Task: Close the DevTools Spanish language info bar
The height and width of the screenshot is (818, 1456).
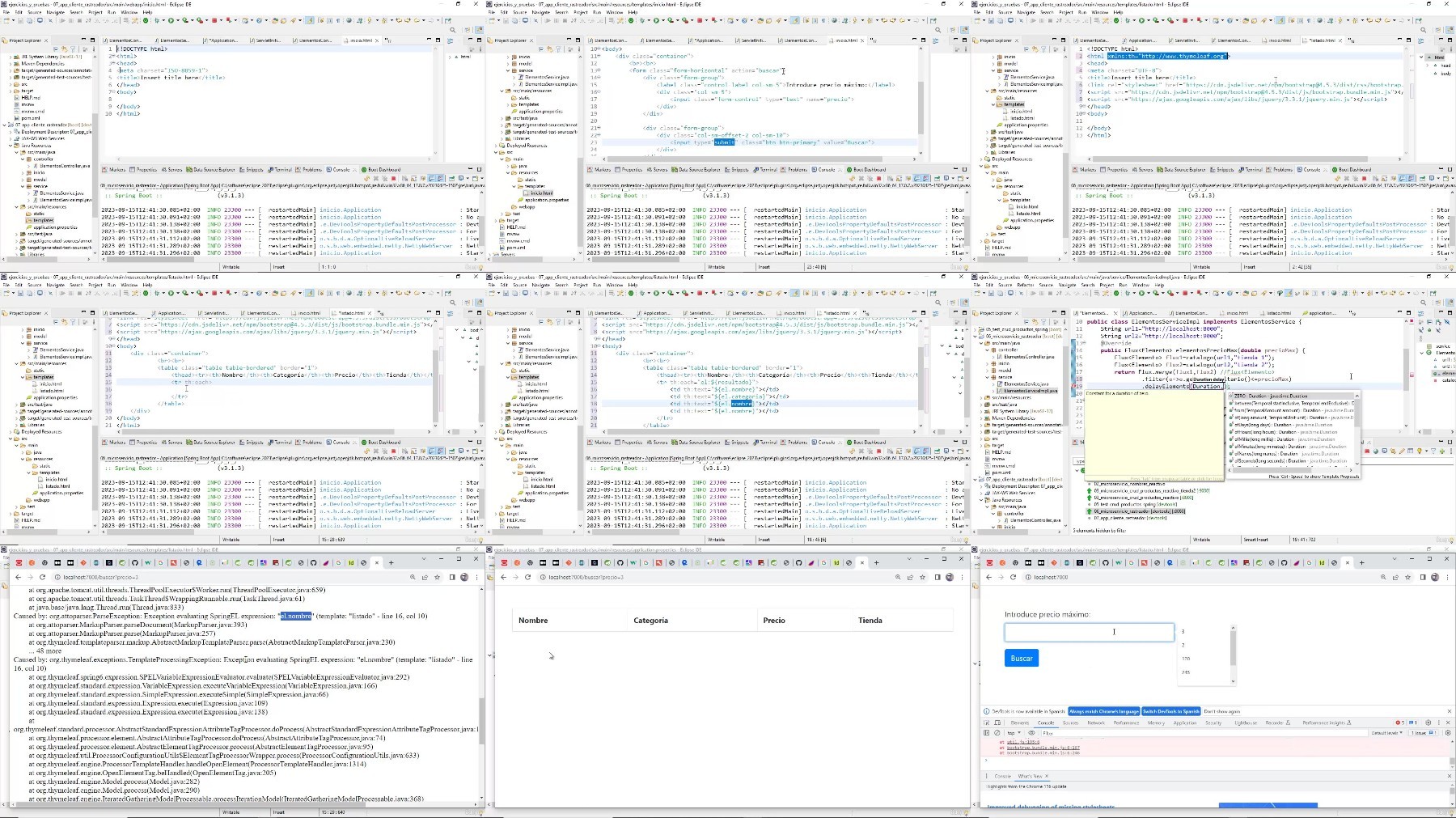Action: coord(1448,711)
